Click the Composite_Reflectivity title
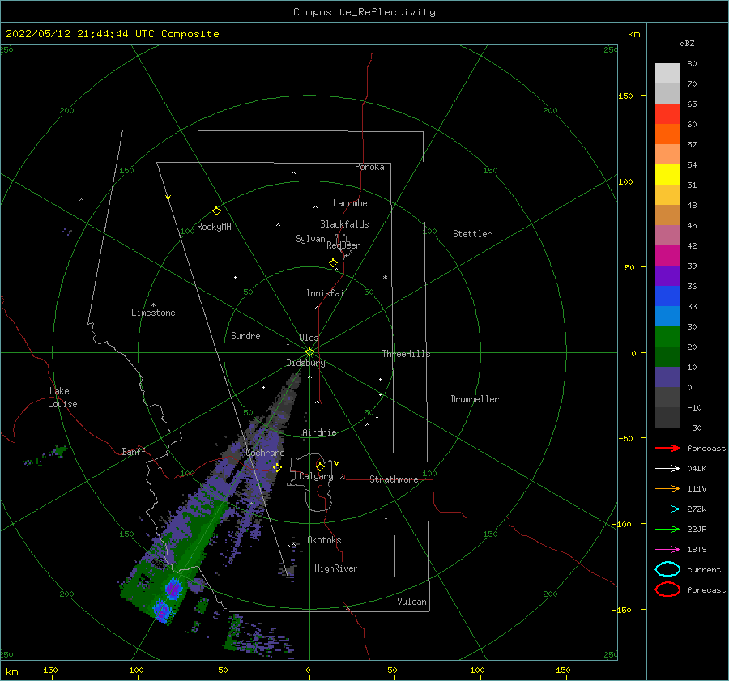 point(364,12)
